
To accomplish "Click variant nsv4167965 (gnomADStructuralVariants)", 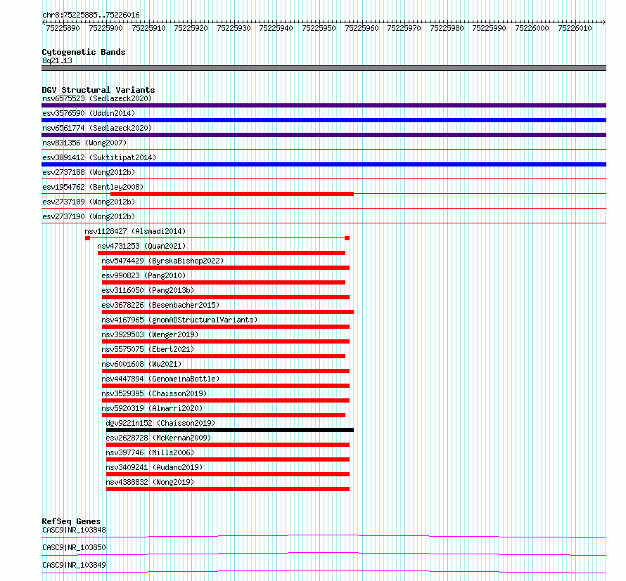I will point(179,320).
